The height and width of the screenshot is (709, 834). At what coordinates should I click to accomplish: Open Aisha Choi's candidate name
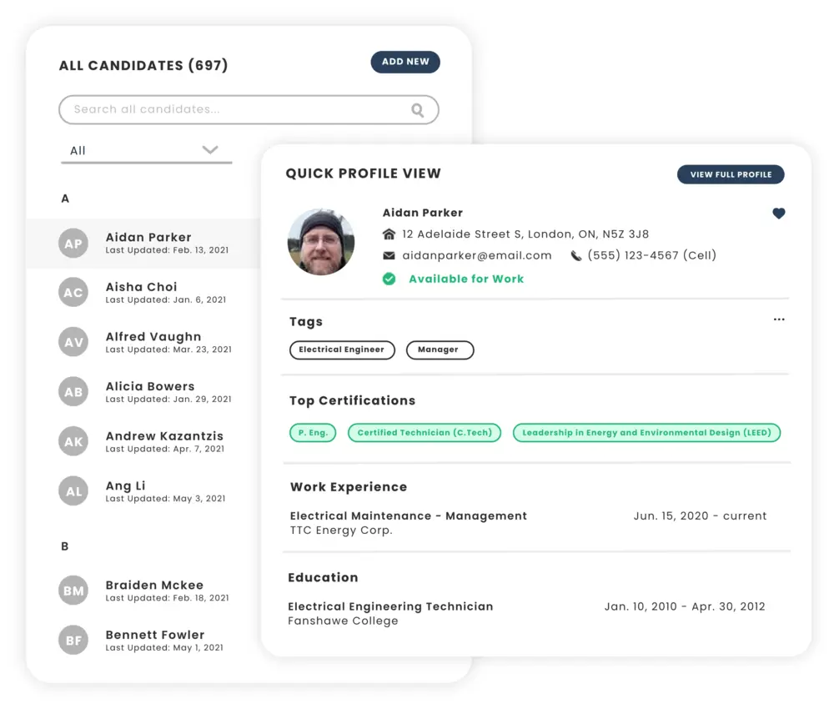click(x=142, y=287)
